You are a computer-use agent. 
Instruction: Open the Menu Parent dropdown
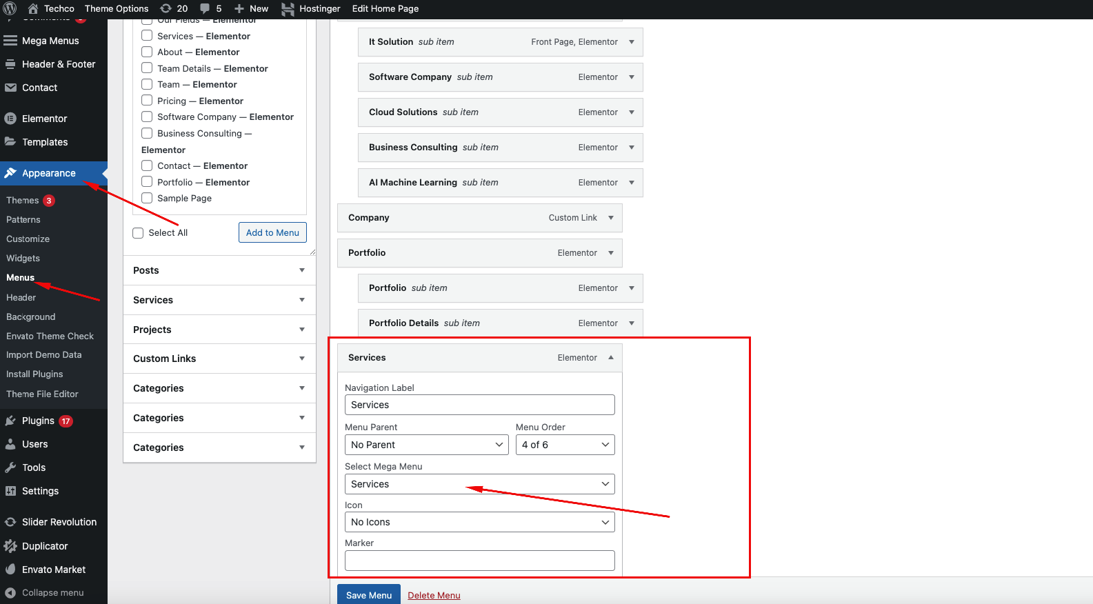[427, 445]
